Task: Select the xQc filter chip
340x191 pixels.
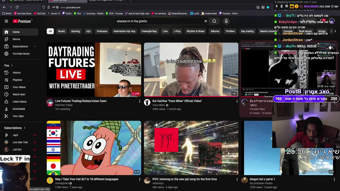Action: coord(88,31)
